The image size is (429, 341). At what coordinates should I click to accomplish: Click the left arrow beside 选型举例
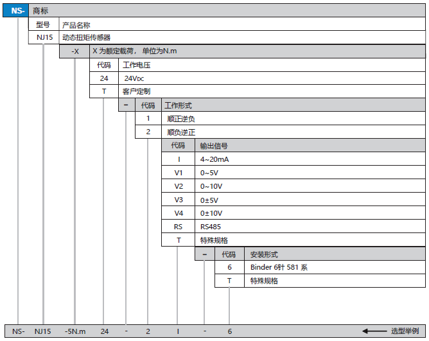(x=374, y=331)
